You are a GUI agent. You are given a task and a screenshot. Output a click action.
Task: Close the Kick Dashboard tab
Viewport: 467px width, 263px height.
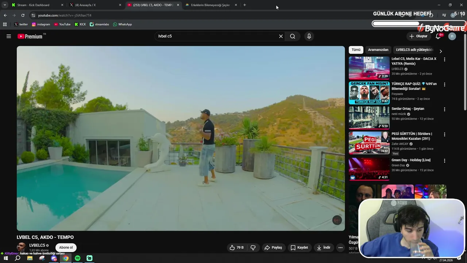(62, 5)
